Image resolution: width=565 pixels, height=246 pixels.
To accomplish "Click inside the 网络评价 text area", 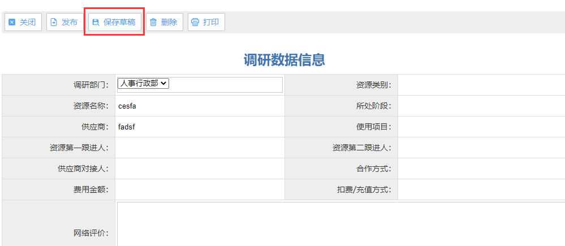I will click(339, 223).
